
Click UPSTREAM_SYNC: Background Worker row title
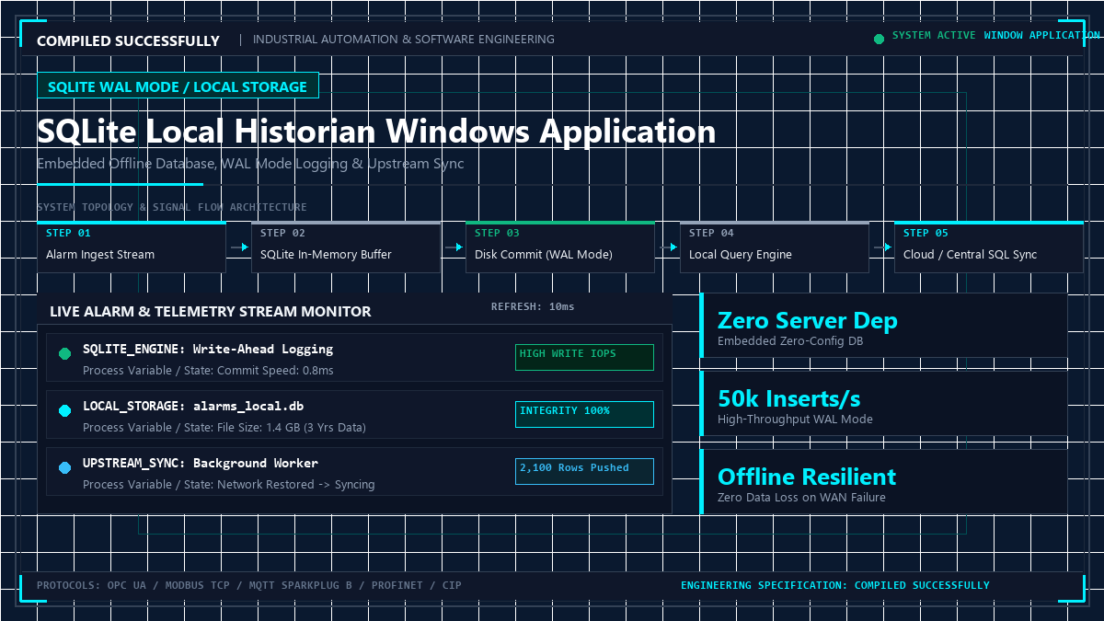[x=201, y=464]
